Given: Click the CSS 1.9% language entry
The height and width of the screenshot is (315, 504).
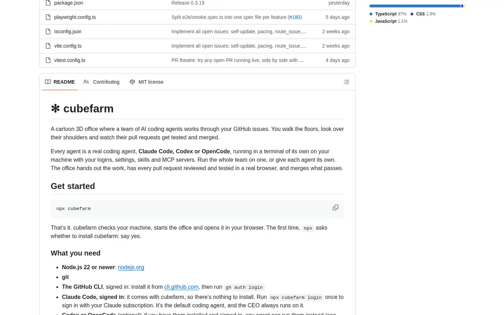Looking at the screenshot, I should click(423, 14).
